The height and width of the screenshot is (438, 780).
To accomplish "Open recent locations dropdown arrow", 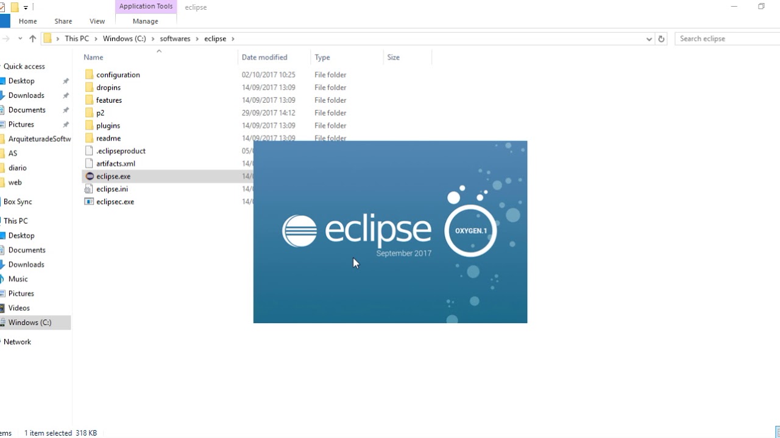I will tap(20, 38).
